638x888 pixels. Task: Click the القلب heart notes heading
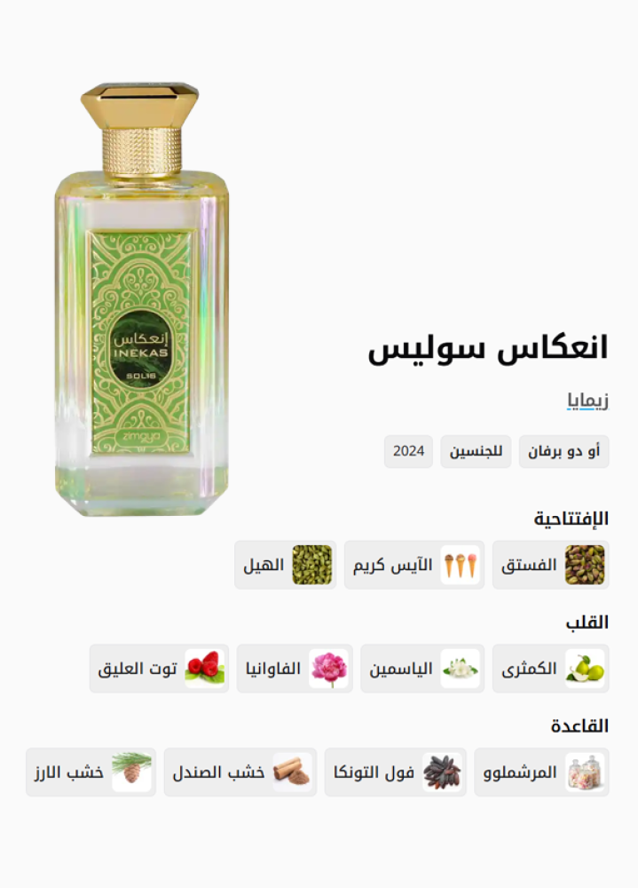pyautogui.click(x=587, y=622)
